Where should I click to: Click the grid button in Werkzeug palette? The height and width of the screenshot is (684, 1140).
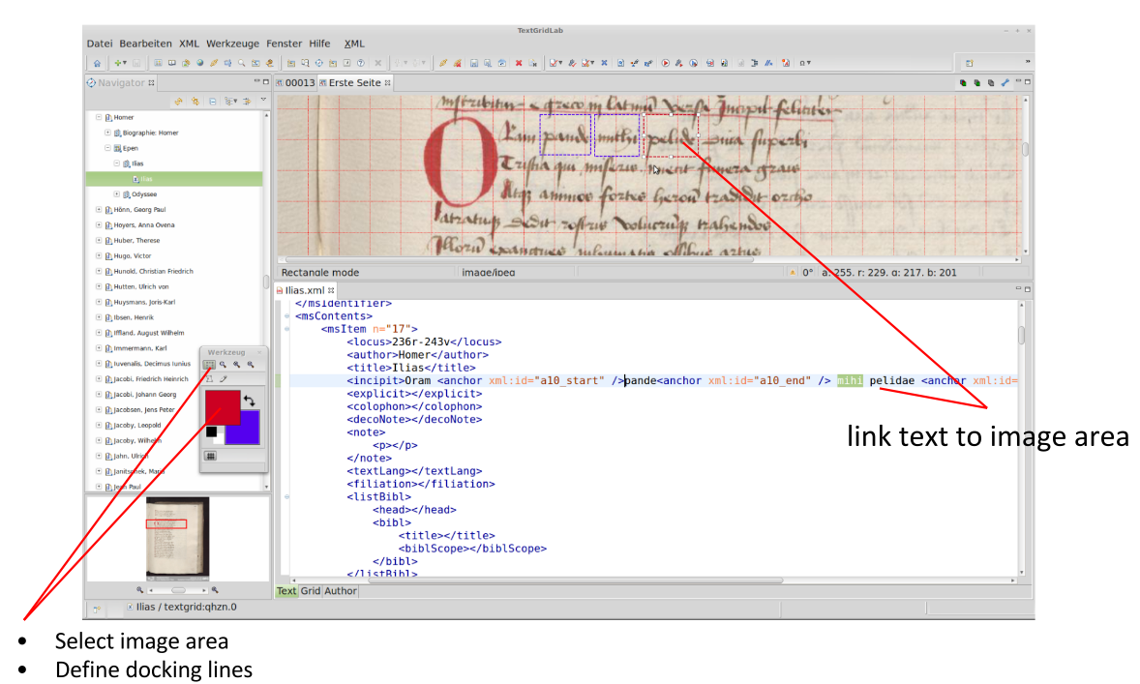point(210,456)
